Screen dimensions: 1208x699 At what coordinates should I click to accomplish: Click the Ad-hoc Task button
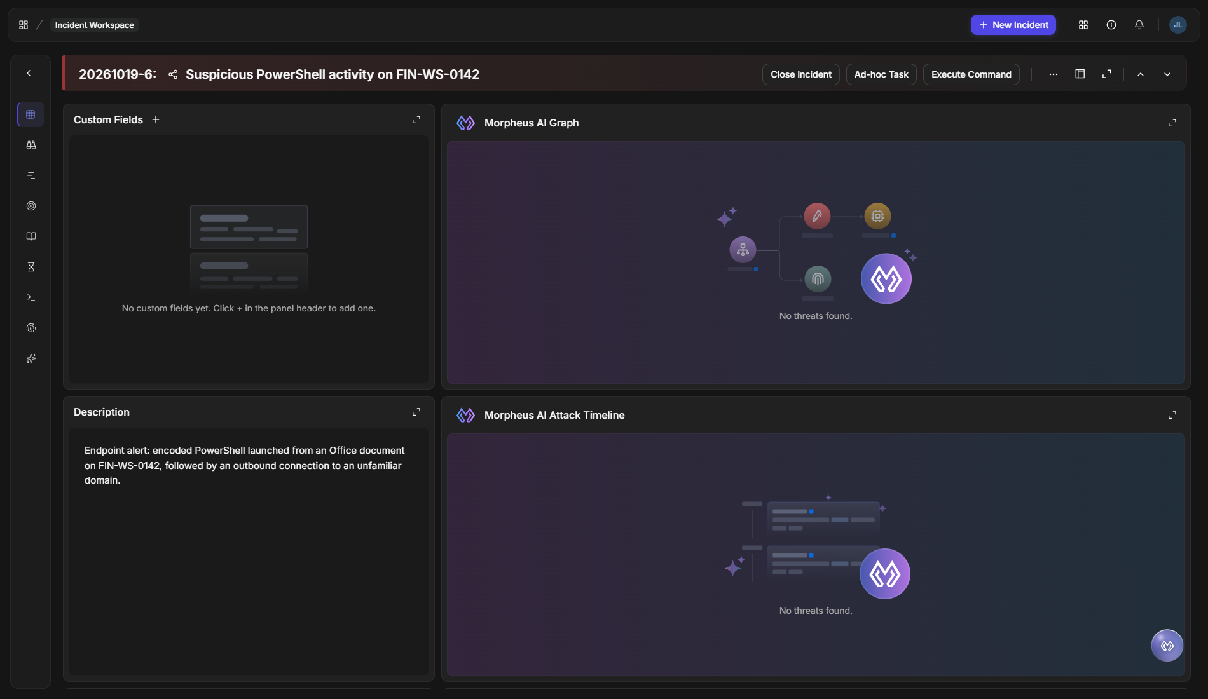881,74
